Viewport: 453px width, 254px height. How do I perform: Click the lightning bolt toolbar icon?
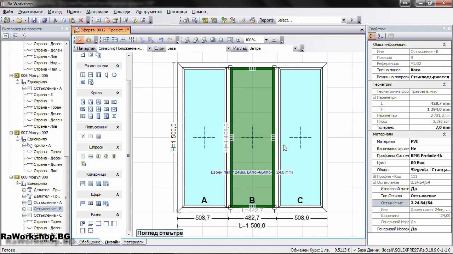point(244,20)
